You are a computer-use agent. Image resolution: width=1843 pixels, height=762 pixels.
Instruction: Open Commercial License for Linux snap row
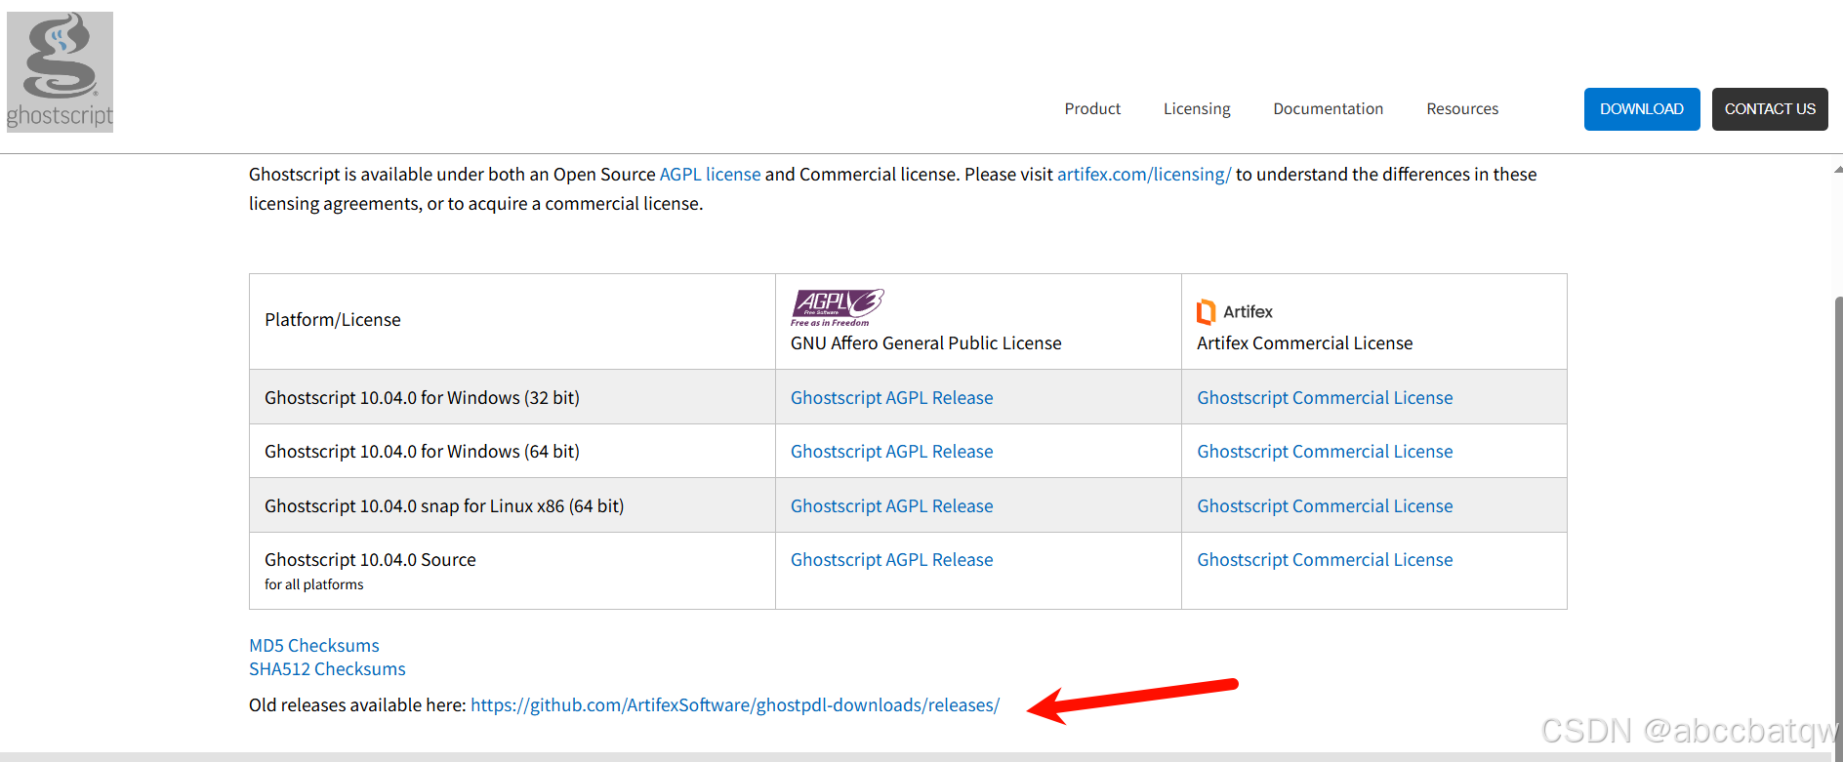point(1325,506)
